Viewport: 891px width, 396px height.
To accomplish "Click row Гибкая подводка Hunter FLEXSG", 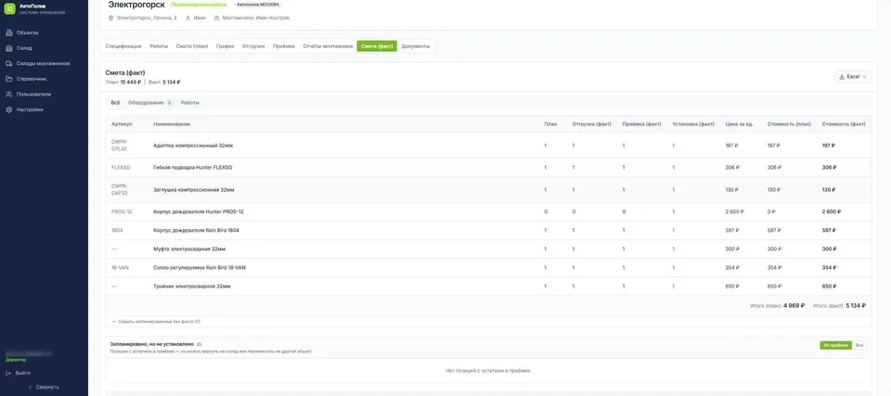I will point(488,168).
